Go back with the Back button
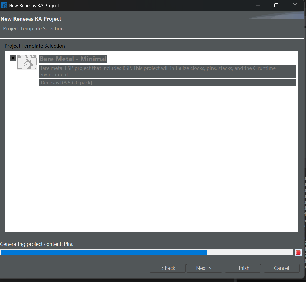The height and width of the screenshot is (282, 306). pyautogui.click(x=168, y=268)
